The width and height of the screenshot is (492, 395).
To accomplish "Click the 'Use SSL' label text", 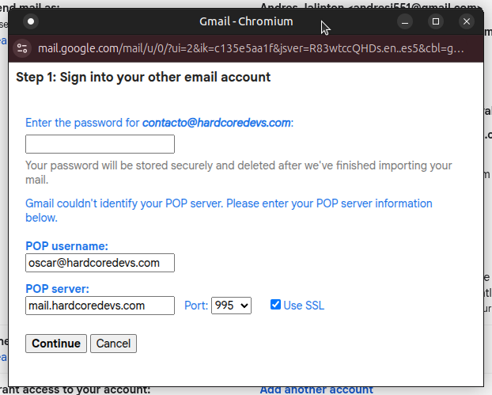I will (x=304, y=306).
